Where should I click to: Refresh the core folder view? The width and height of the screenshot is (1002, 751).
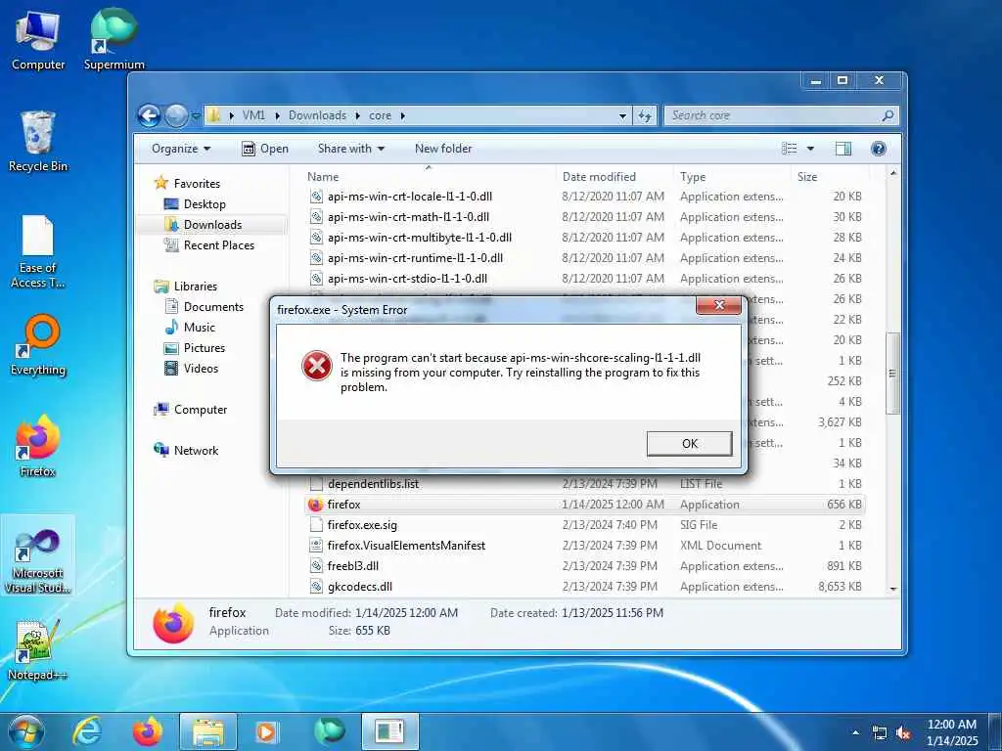[644, 116]
